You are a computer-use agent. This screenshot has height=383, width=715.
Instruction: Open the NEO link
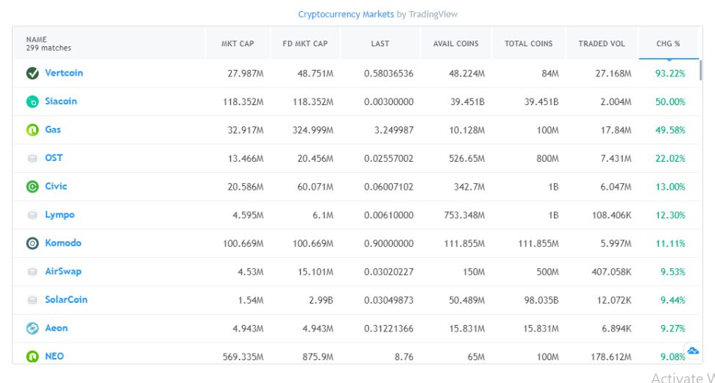pyautogui.click(x=54, y=356)
